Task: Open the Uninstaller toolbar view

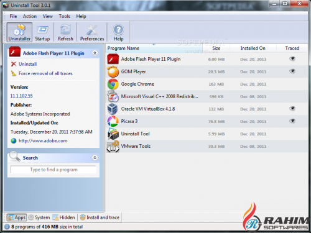Action: click(x=19, y=32)
